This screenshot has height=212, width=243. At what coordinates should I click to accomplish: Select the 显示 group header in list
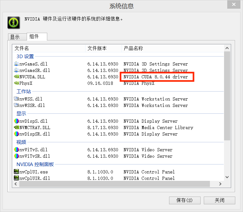pos(21,113)
